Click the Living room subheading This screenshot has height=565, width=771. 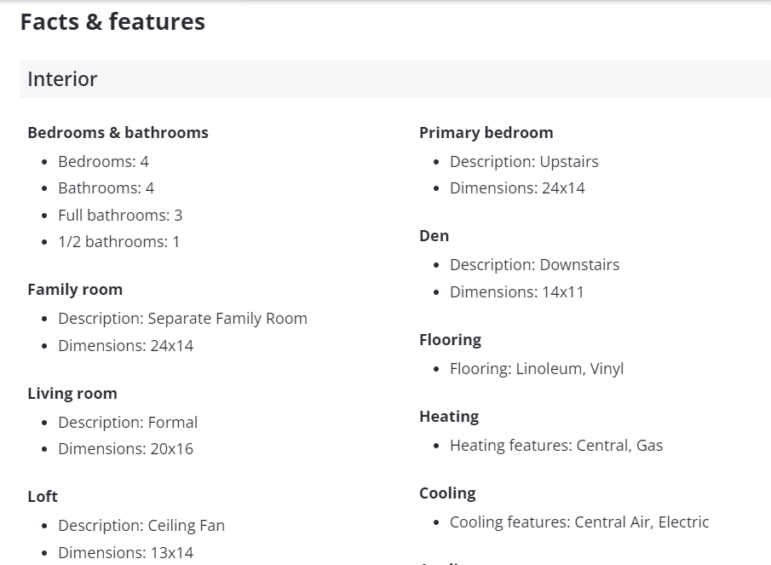coord(72,393)
